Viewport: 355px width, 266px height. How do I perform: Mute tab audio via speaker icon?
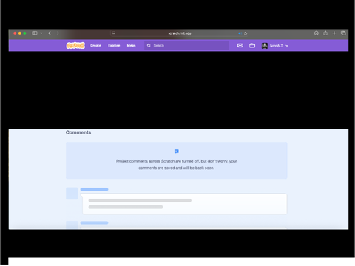pyautogui.click(x=240, y=33)
